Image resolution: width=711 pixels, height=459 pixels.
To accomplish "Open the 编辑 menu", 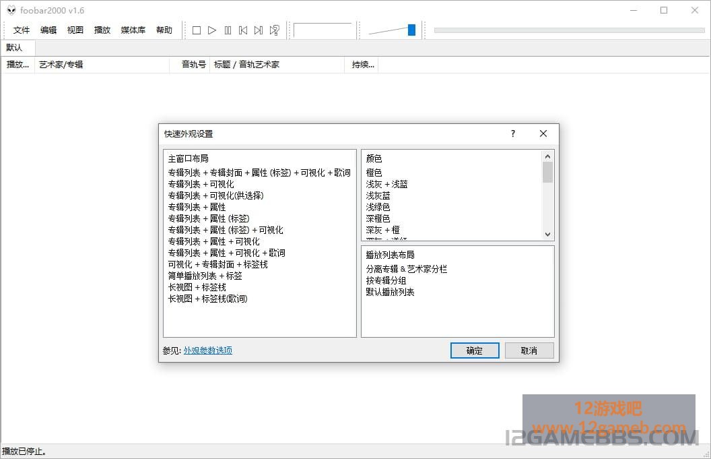I will pyautogui.click(x=48, y=30).
